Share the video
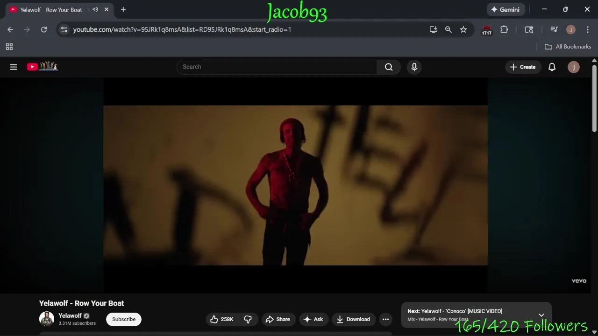The height and width of the screenshot is (336, 598). [278, 319]
